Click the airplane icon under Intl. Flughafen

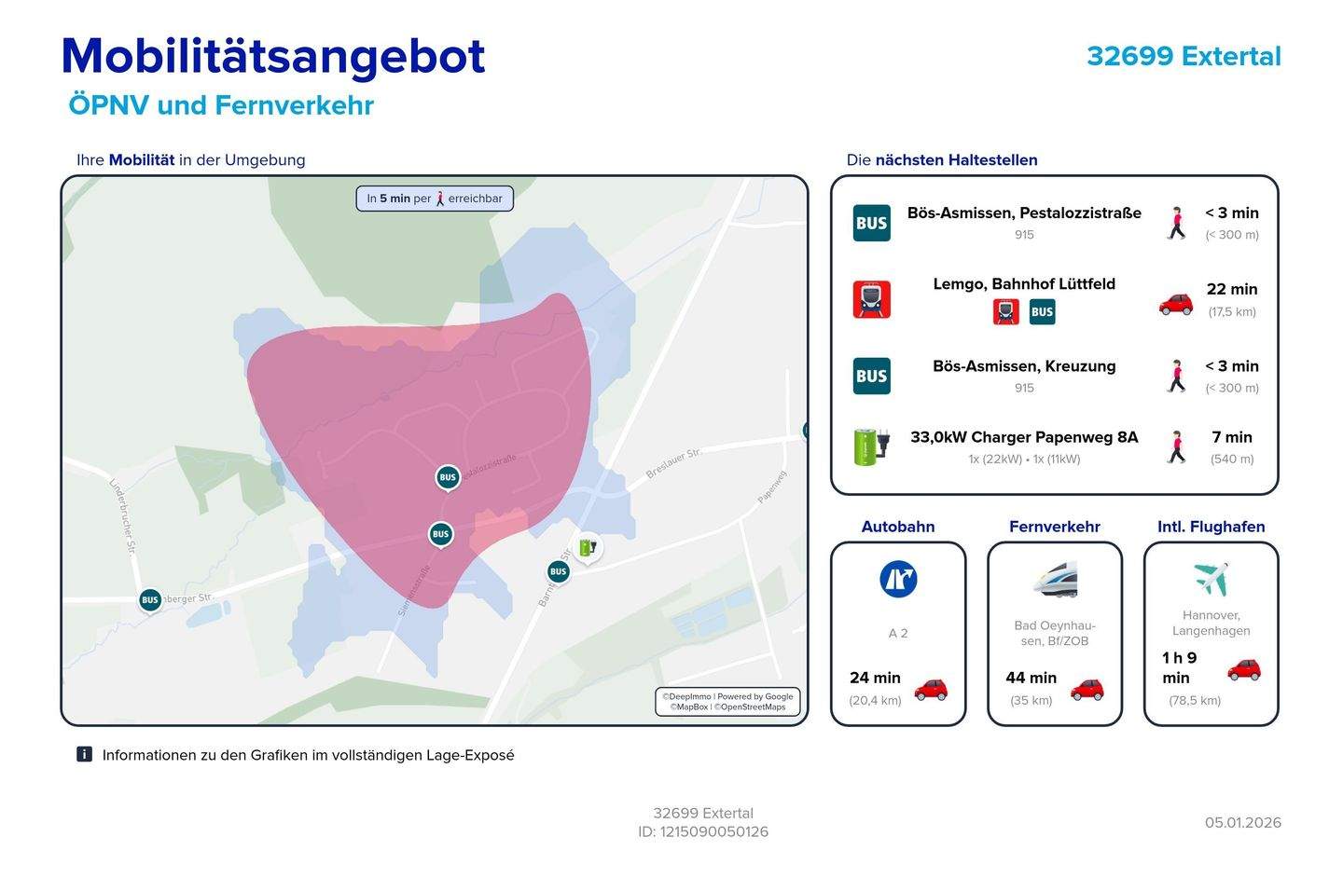click(1211, 579)
